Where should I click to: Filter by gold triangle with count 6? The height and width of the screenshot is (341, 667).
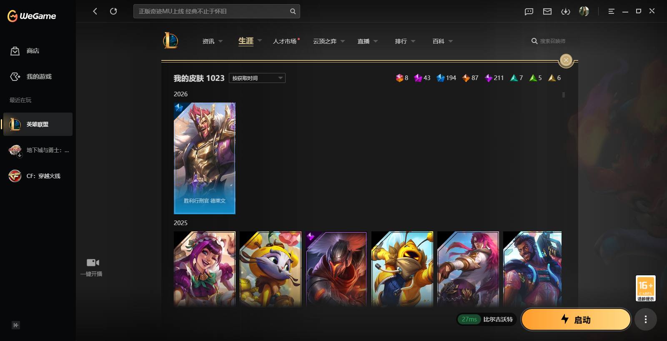[x=554, y=78]
